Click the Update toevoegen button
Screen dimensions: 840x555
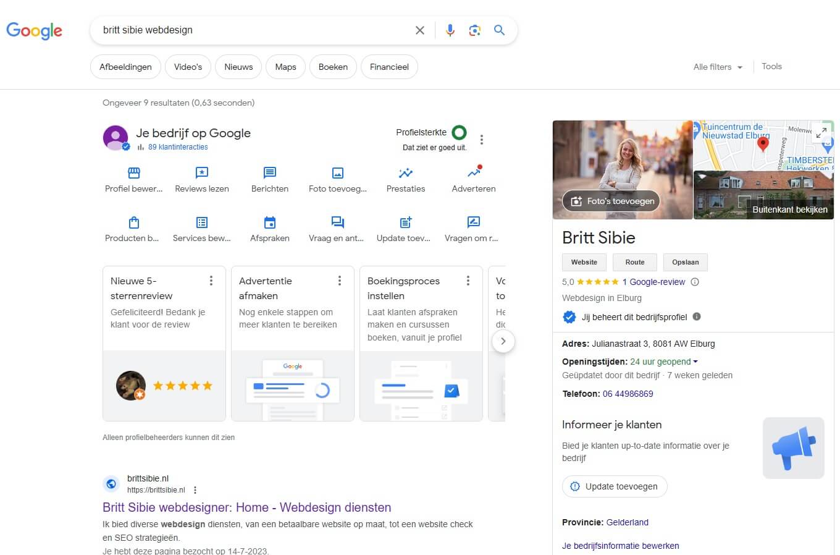[615, 486]
